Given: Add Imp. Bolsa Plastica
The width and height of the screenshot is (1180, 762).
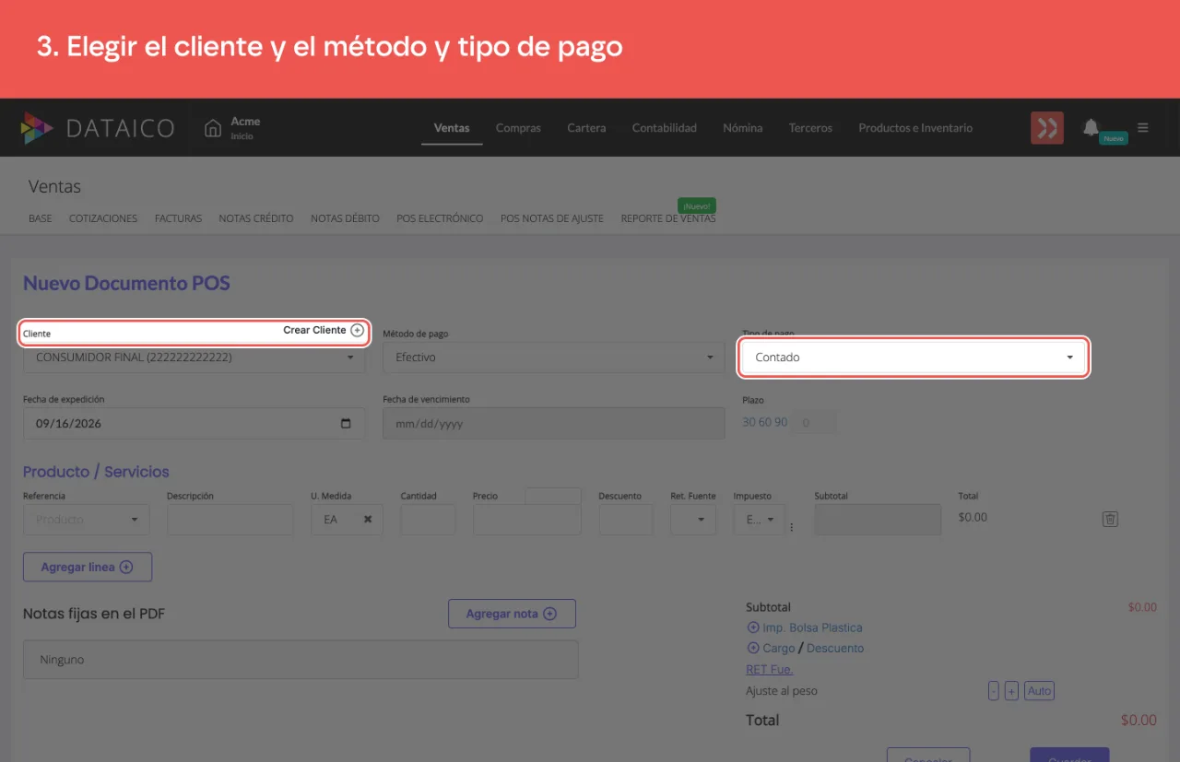Looking at the screenshot, I should (804, 627).
